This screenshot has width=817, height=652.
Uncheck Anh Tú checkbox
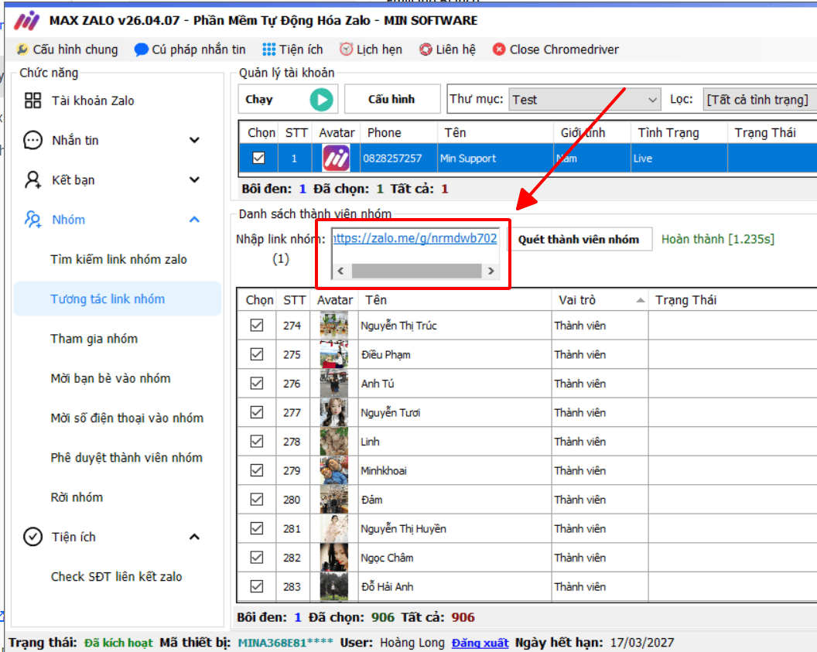click(x=256, y=384)
